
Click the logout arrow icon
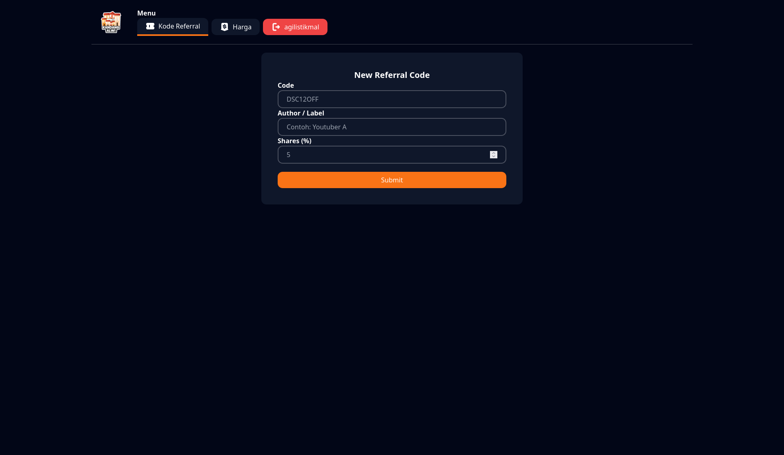click(x=276, y=27)
